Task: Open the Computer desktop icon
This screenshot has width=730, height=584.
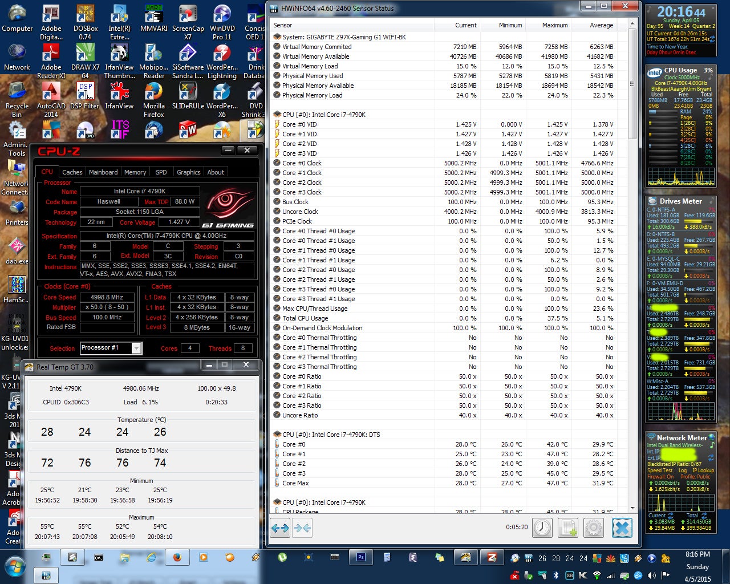Action: (x=17, y=19)
